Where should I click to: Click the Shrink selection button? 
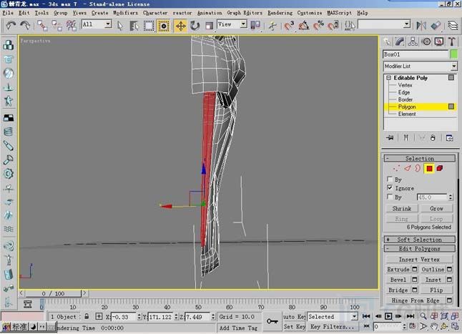tap(402, 209)
